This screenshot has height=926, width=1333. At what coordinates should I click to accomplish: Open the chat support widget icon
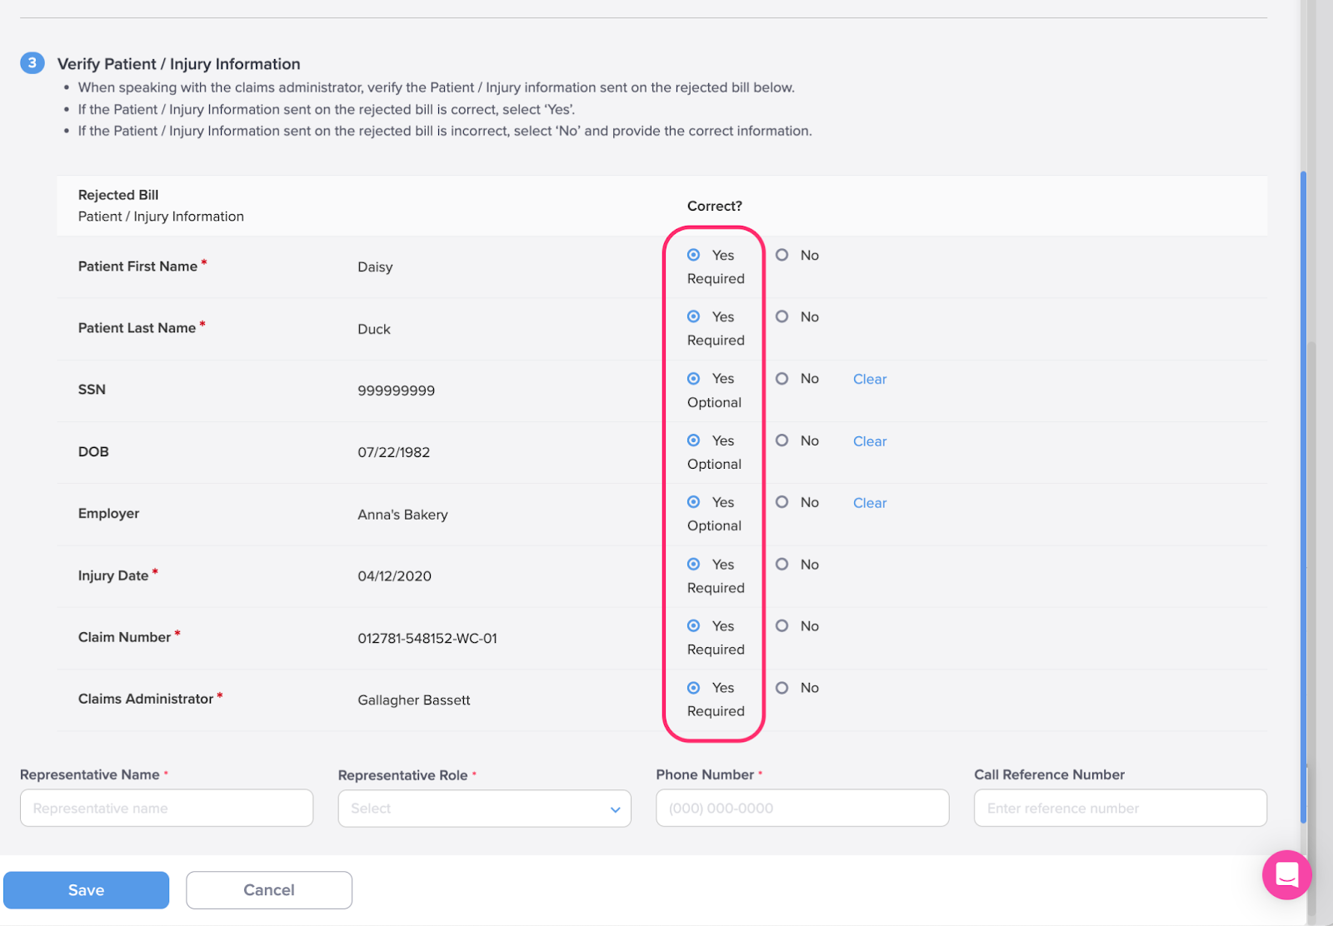click(x=1286, y=874)
